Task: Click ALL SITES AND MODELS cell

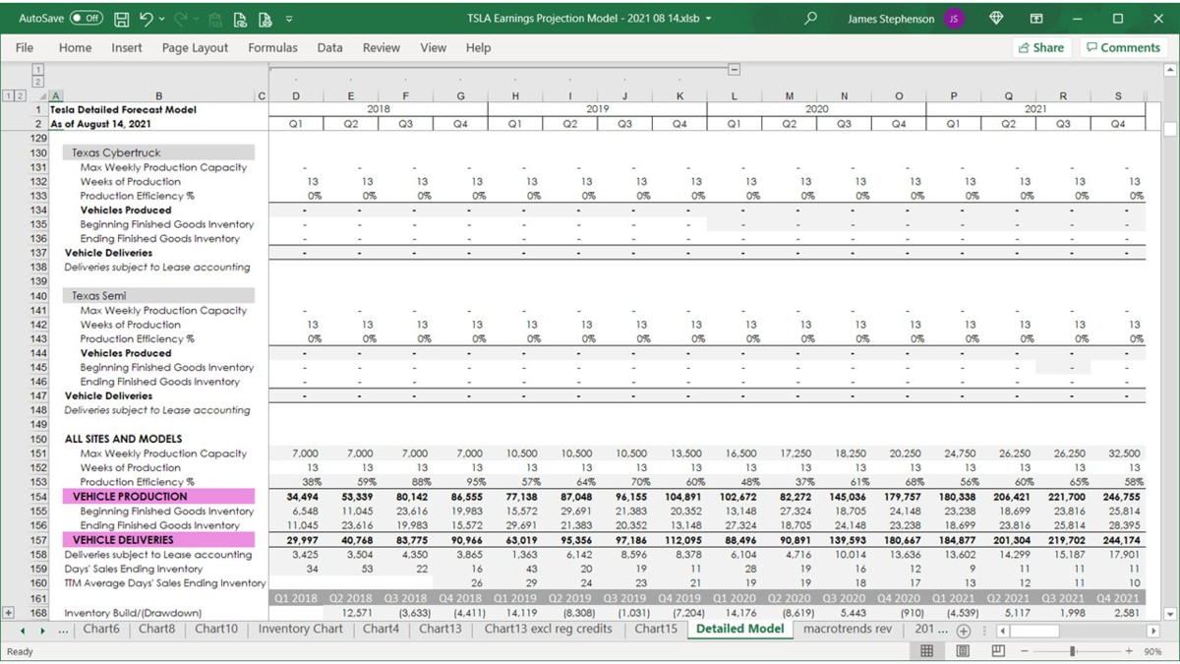Action: (123, 439)
